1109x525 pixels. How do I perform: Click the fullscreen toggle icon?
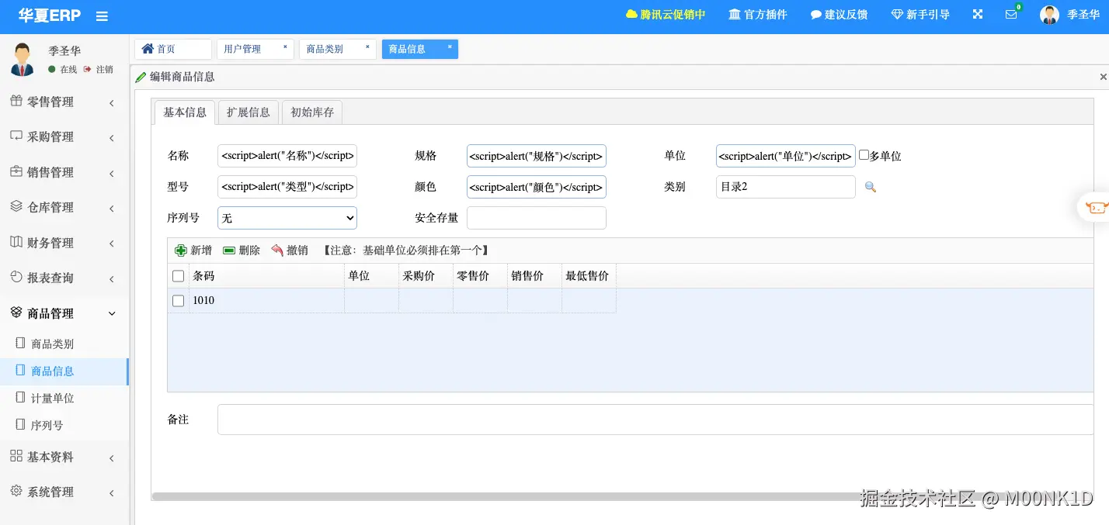pyautogui.click(x=977, y=13)
